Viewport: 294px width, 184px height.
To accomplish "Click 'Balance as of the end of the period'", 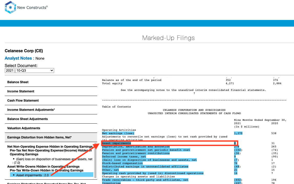I will [x=132, y=80].
